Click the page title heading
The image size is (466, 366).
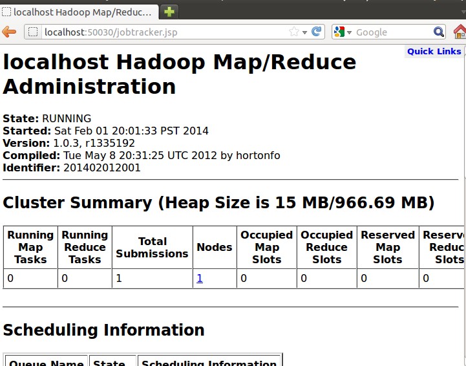point(180,74)
